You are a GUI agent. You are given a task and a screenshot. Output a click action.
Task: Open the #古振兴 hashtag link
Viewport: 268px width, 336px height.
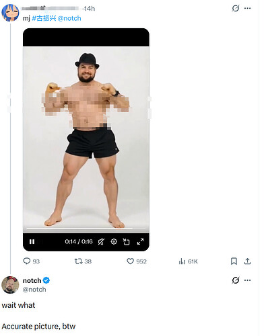44,18
